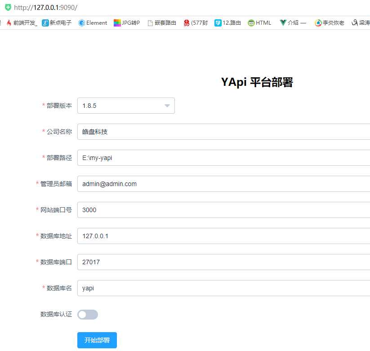Image resolution: width=370 pixels, height=351 pixels.
Task: Focus the 数据库名 input with yapi
Action: point(224,288)
